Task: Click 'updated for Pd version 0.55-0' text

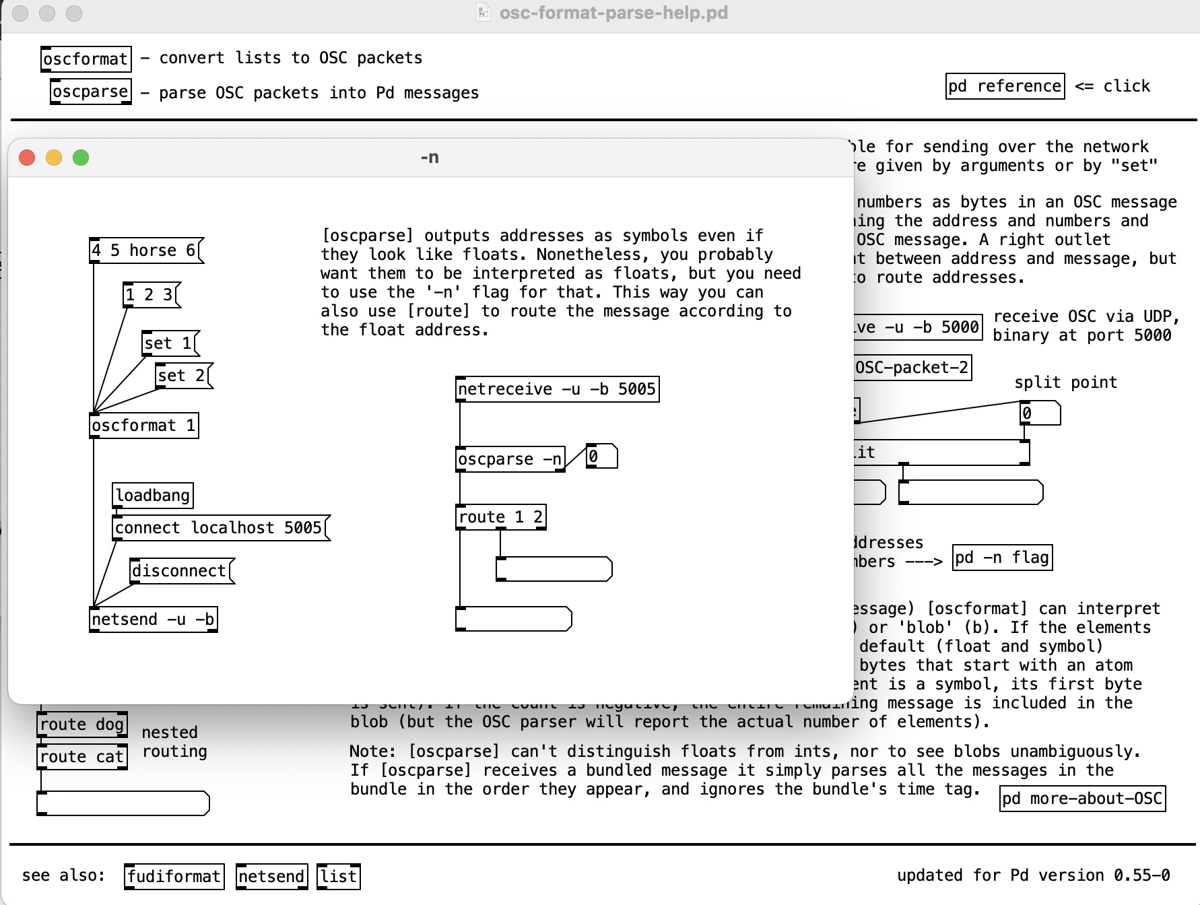Action: pos(1034,875)
